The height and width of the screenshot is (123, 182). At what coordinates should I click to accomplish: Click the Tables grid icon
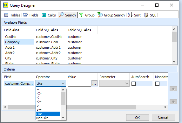coord(6,15)
